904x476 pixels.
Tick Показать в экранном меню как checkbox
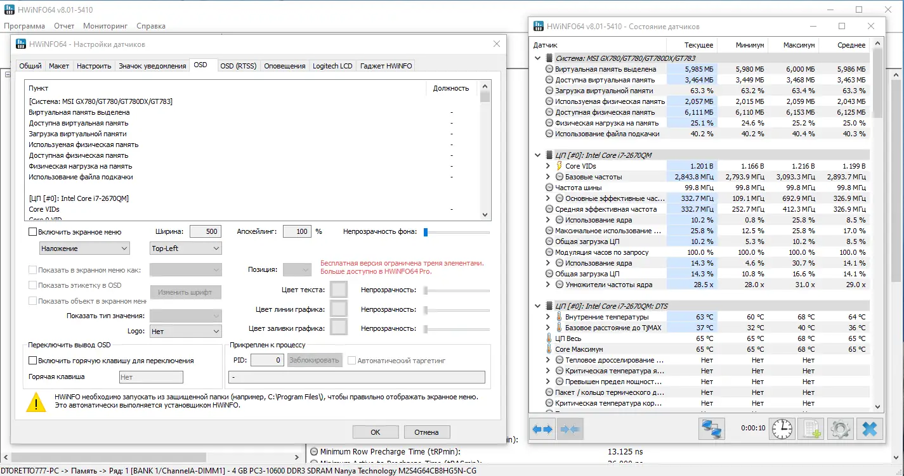coord(33,270)
